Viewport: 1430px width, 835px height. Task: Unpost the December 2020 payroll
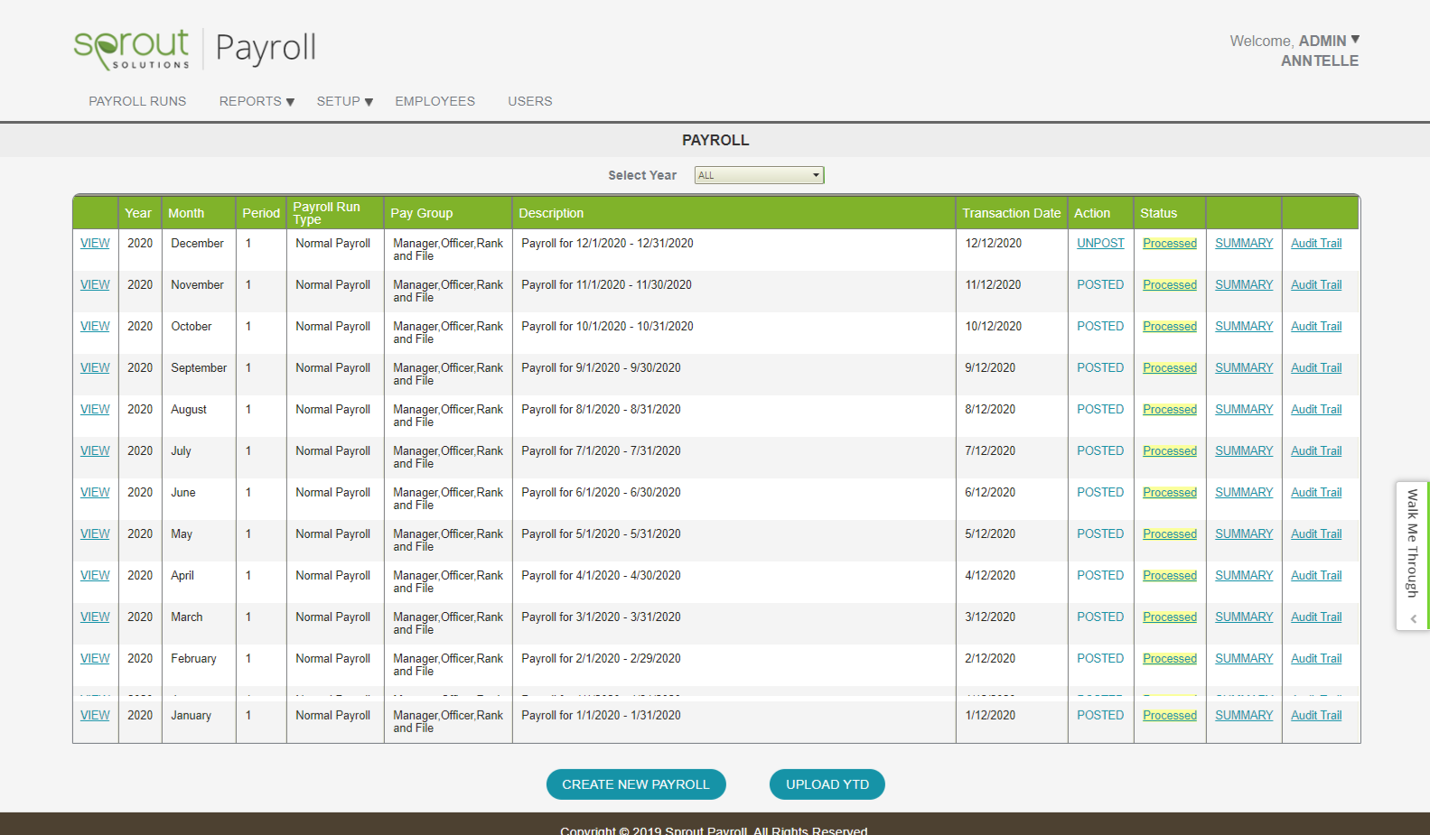click(x=1100, y=243)
